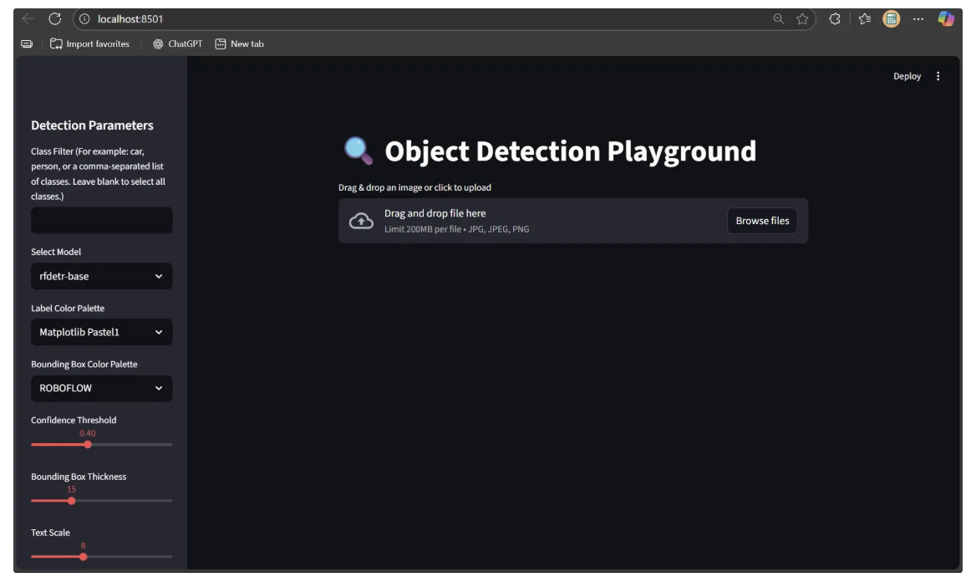The width and height of the screenshot is (971, 582).
Task: Click the Class Filter text input
Action: click(101, 221)
